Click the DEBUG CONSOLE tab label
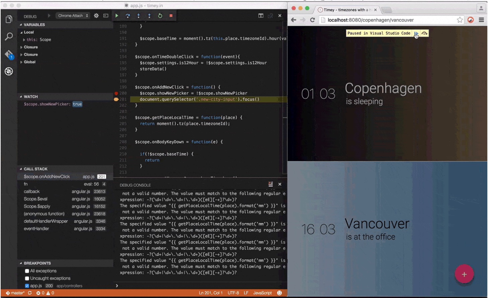 [135, 185]
